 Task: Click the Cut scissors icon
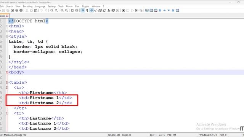pos(27,10)
